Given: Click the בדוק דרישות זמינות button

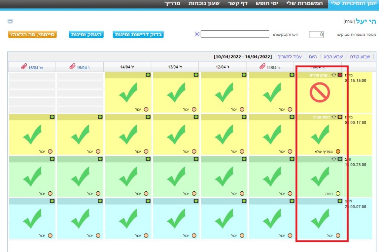Looking at the screenshot, I should click(x=138, y=34).
